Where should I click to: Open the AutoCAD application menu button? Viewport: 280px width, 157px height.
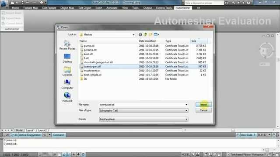4,4
